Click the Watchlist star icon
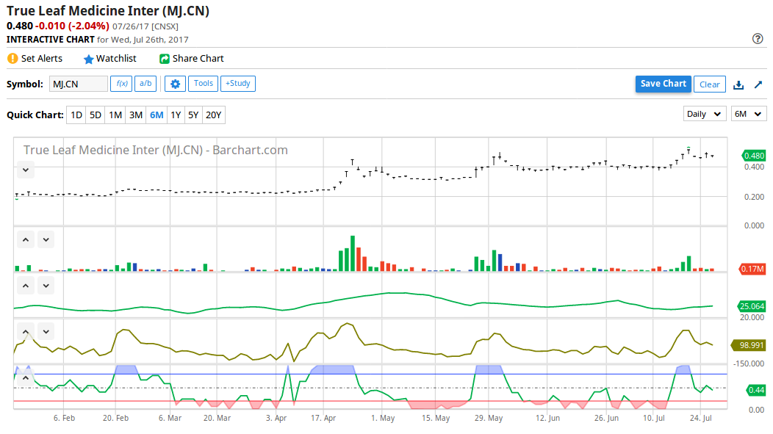 [x=88, y=58]
